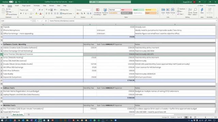Toggle italic formatting
The height and width of the screenshot is (122, 218).
tap(24, 14)
